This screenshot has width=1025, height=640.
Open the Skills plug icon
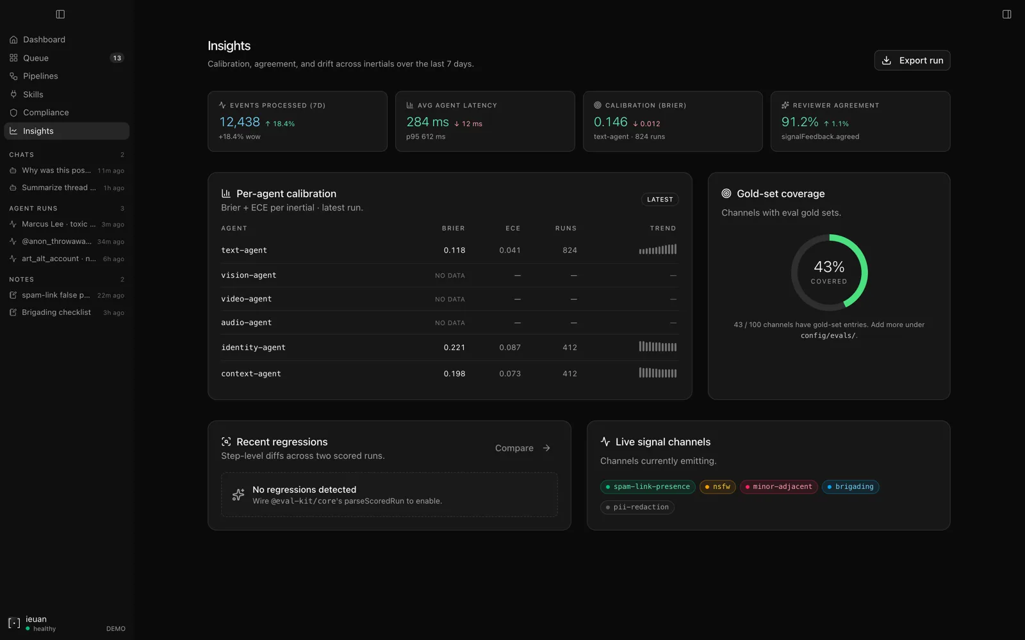(13, 94)
